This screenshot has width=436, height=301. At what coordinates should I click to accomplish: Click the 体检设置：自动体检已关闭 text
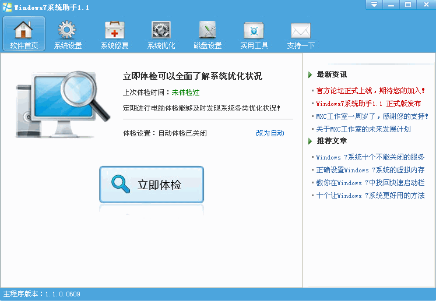click(164, 133)
